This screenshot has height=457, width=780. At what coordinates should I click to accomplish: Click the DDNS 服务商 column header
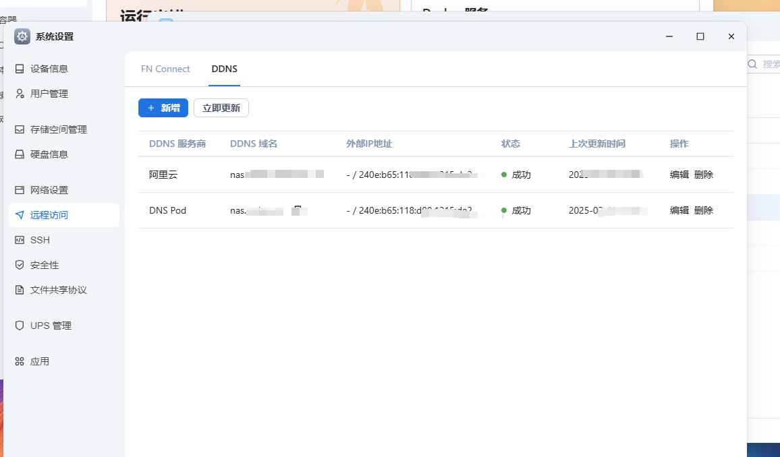pyautogui.click(x=177, y=144)
